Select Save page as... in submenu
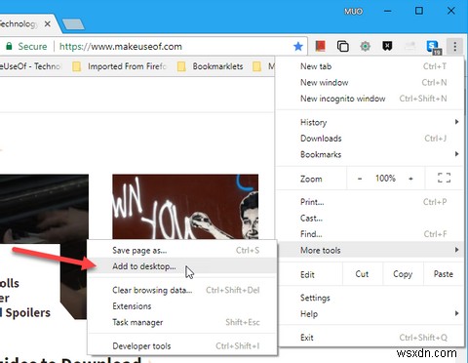Image resolution: width=468 pixels, height=363 pixels. [182, 250]
